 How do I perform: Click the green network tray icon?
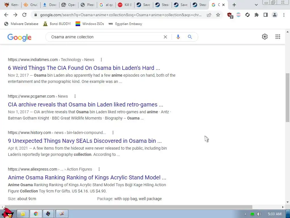click(252, 214)
